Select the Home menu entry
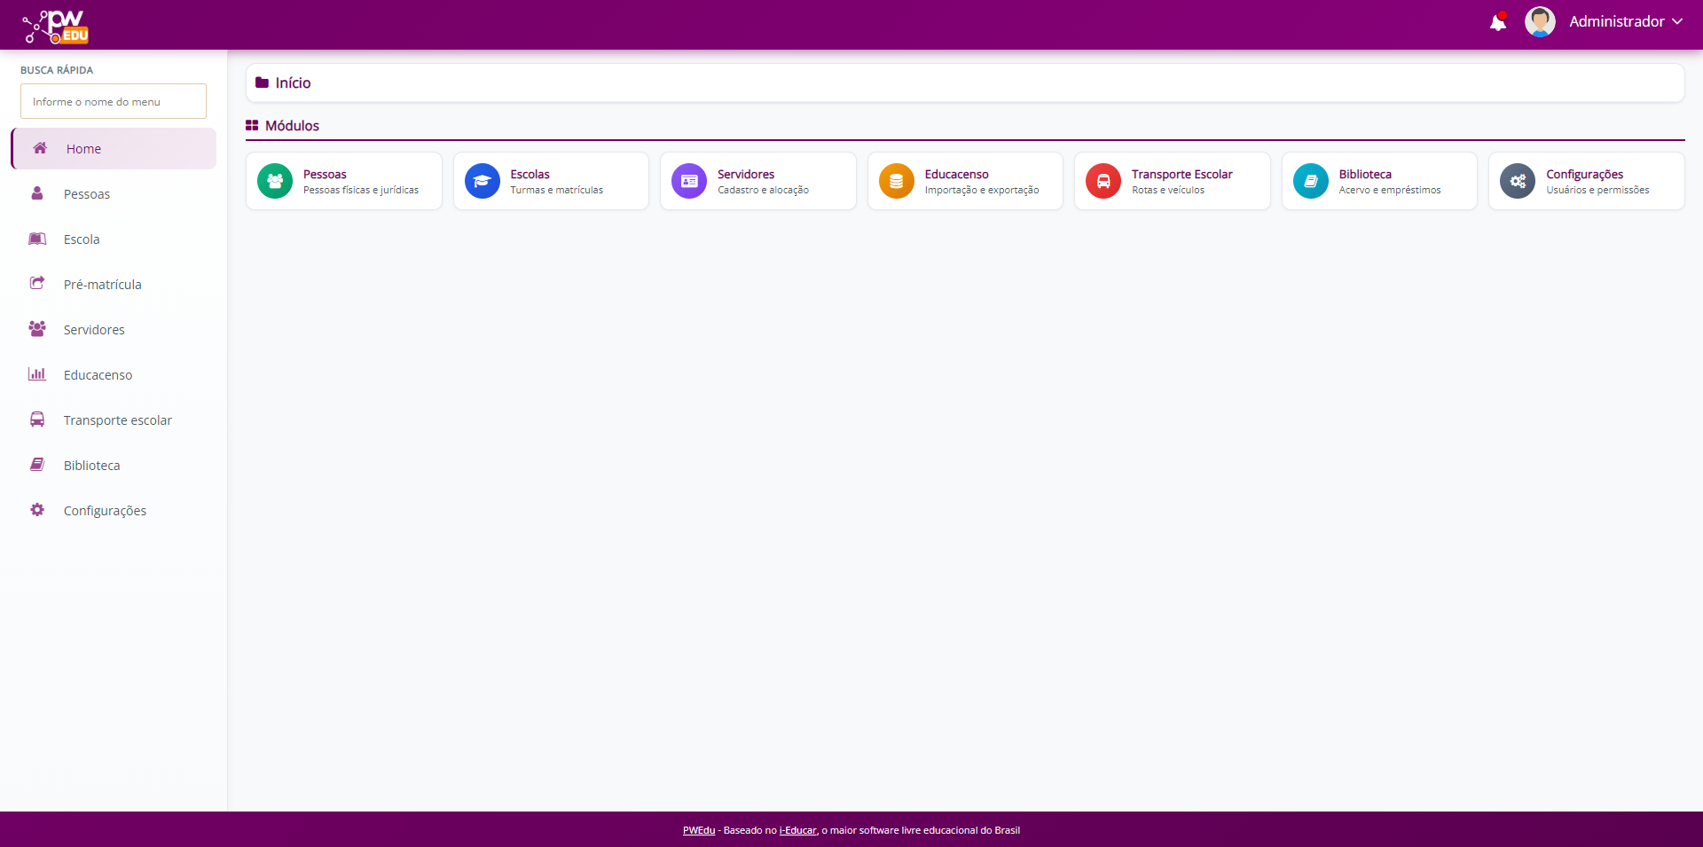This screenshot has width=1703, height=847. [x=82, y=148]
